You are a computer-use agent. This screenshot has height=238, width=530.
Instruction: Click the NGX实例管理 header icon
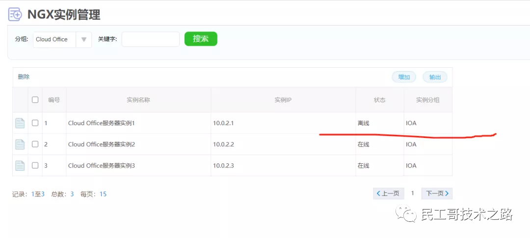15,15
